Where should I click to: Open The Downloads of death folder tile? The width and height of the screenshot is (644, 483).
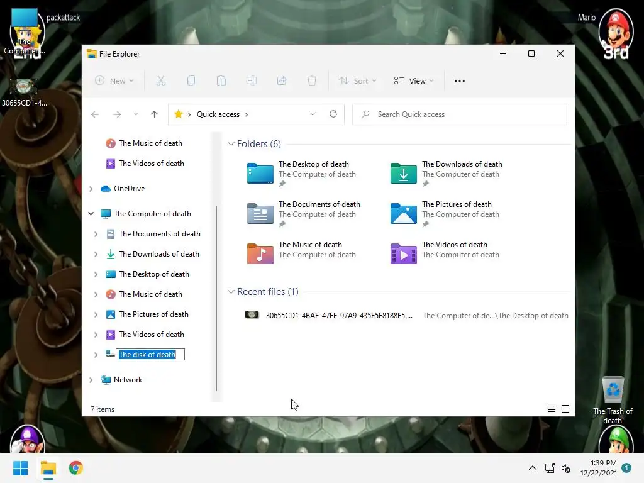(447, 174)
